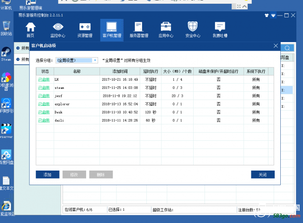
Task: Sort by 添加时间 column header
Action: coord(120,71)
